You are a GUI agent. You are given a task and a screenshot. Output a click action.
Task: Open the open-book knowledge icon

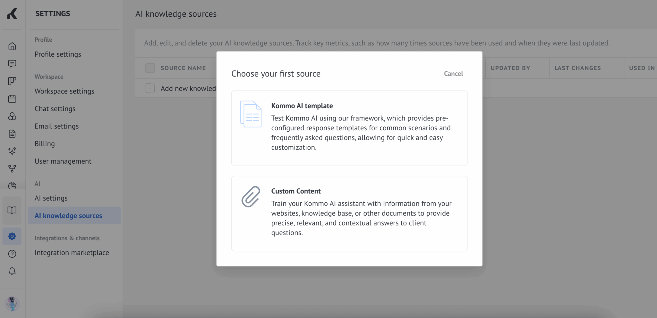point(12,210)
